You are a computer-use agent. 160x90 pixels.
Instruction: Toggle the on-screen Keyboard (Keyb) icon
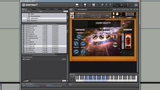93,5
